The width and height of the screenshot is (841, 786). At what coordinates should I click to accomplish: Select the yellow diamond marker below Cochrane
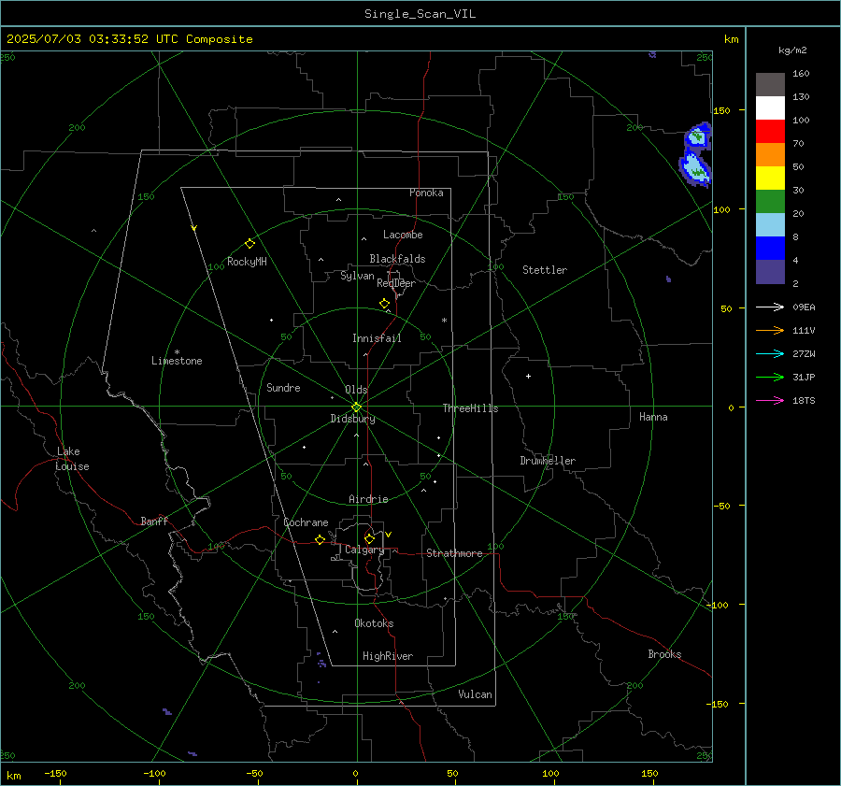pos(320,539)
